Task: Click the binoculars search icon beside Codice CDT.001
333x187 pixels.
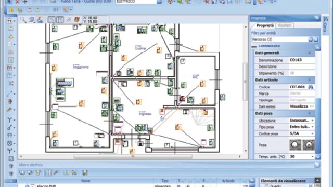Action: (x=311, y=87)
